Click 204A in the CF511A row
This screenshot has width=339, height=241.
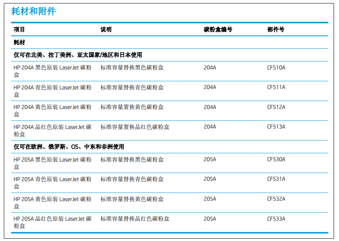click(x=210, y=87)
